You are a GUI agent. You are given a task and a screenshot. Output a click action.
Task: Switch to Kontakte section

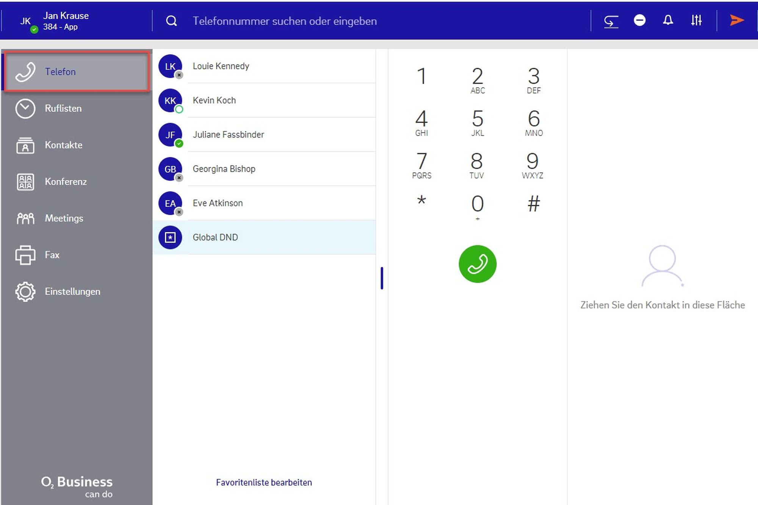tap(63, 145)
